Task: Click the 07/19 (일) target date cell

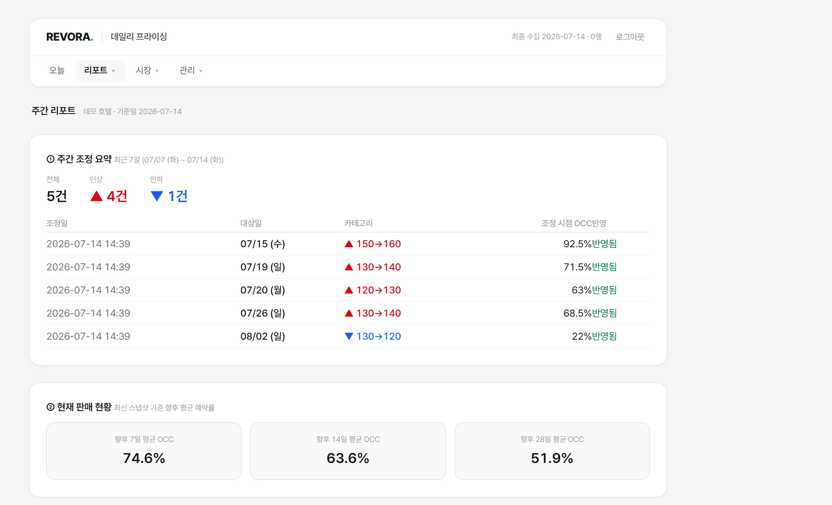Action: pyautogui.click(x=263, y=267)
